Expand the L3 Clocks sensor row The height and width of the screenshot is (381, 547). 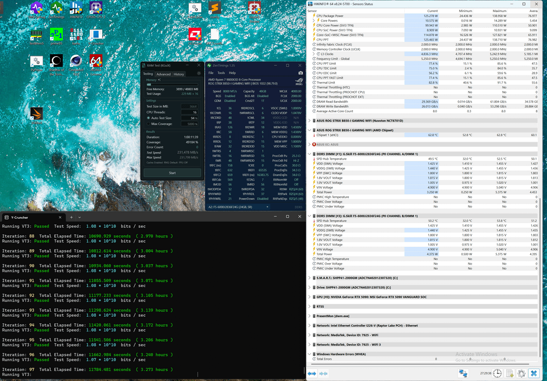coord(314,54)
